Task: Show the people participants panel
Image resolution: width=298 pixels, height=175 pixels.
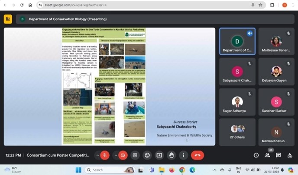Action: (x=267, y=155)
